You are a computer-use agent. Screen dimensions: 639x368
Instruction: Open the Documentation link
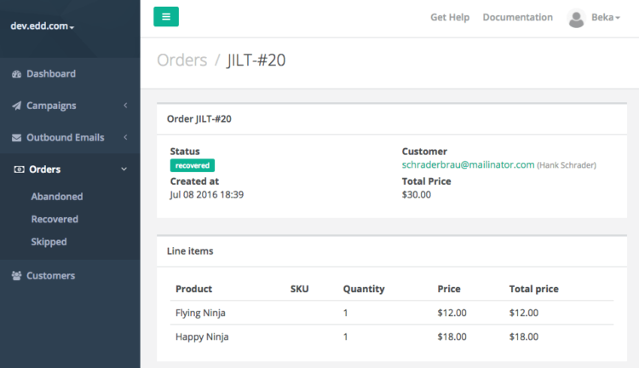coord(517,18)
